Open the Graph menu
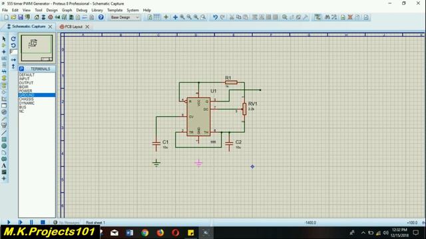The width and height of the screenshot is (426, 239). pos(67,11)
